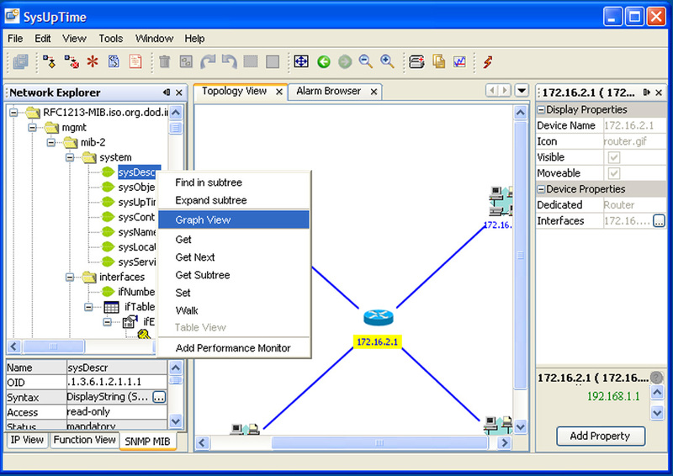Click the Interfaces ellipsis button
Image resolution: width=673 pixels, height=476 pixels.
click(x=659, y=221)
